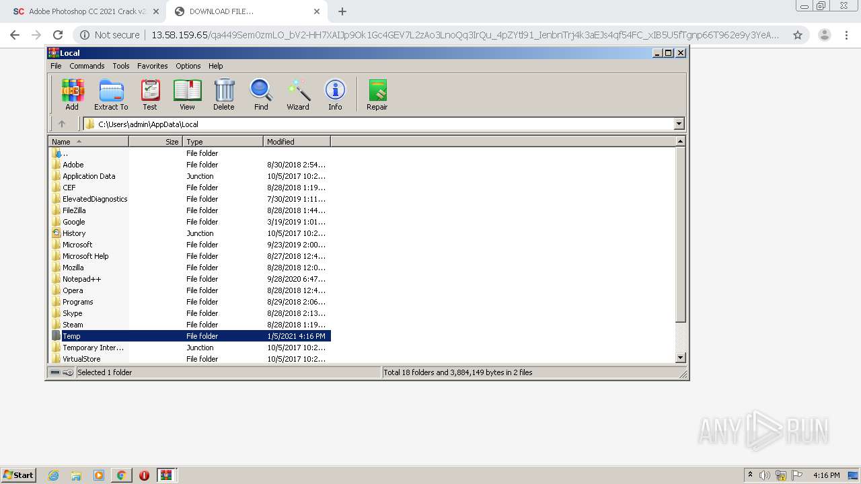Open media player taskbar icon
The height and width of the screenshot is (484, 861).
coord(99,475)
